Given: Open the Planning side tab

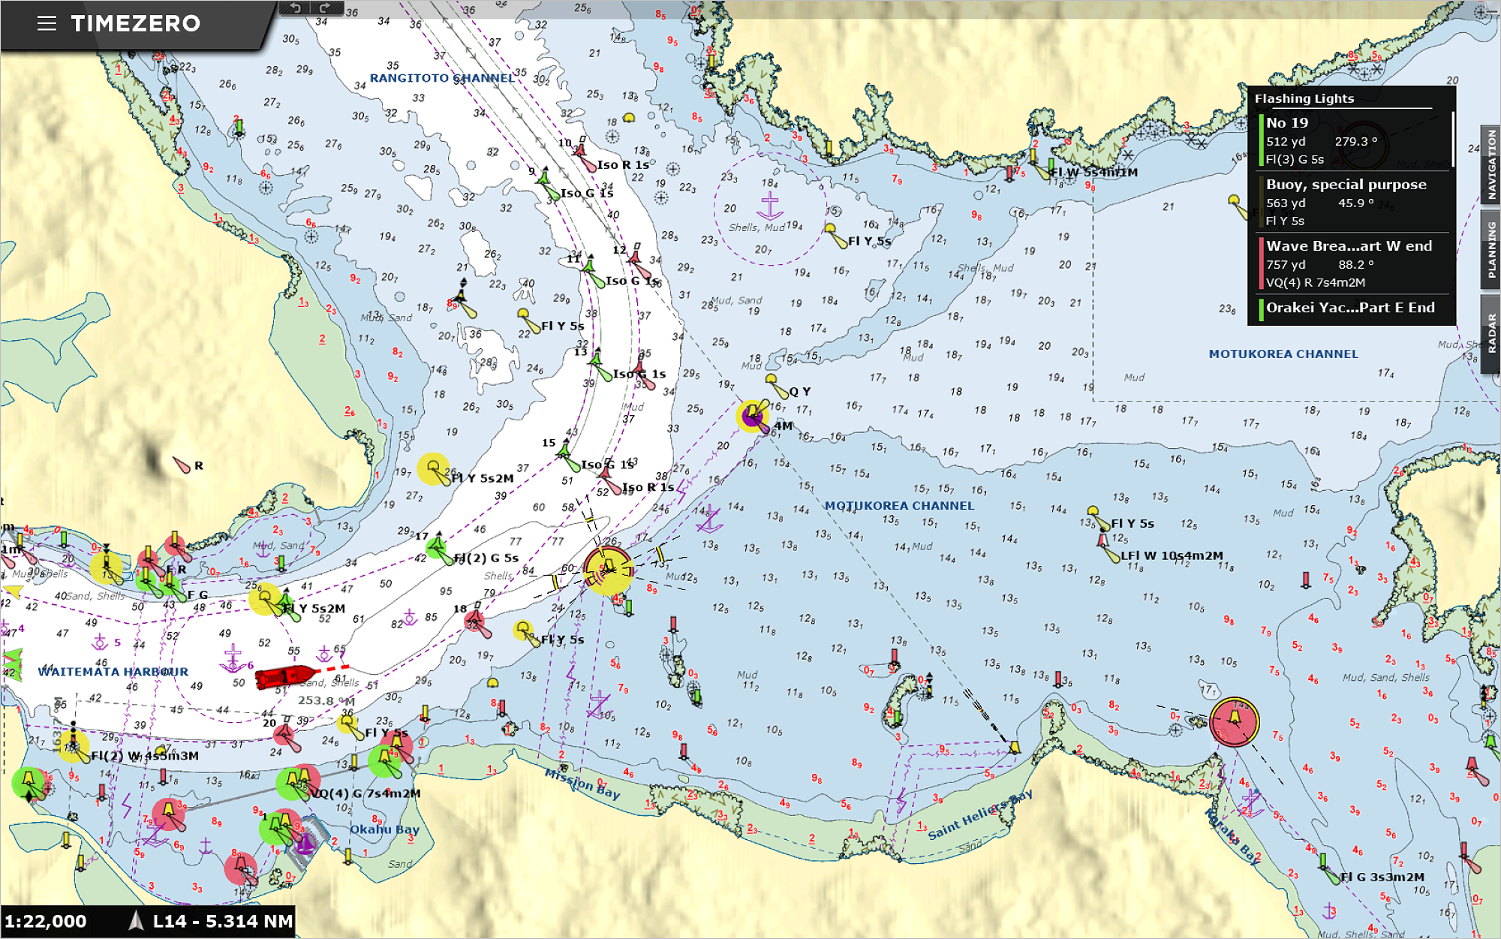Looking at the screenshot, I should (x=1490, y=249).
